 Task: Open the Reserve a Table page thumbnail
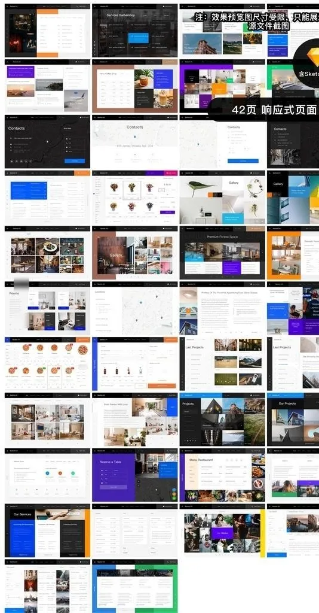[x=135, y=475]
